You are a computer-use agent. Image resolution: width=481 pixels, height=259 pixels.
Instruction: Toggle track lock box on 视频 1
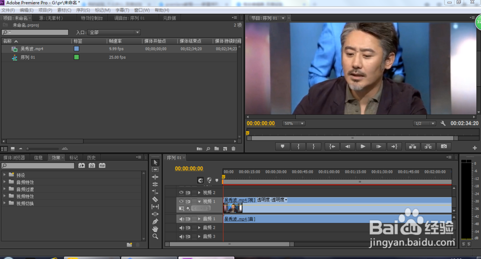(194, 201)
